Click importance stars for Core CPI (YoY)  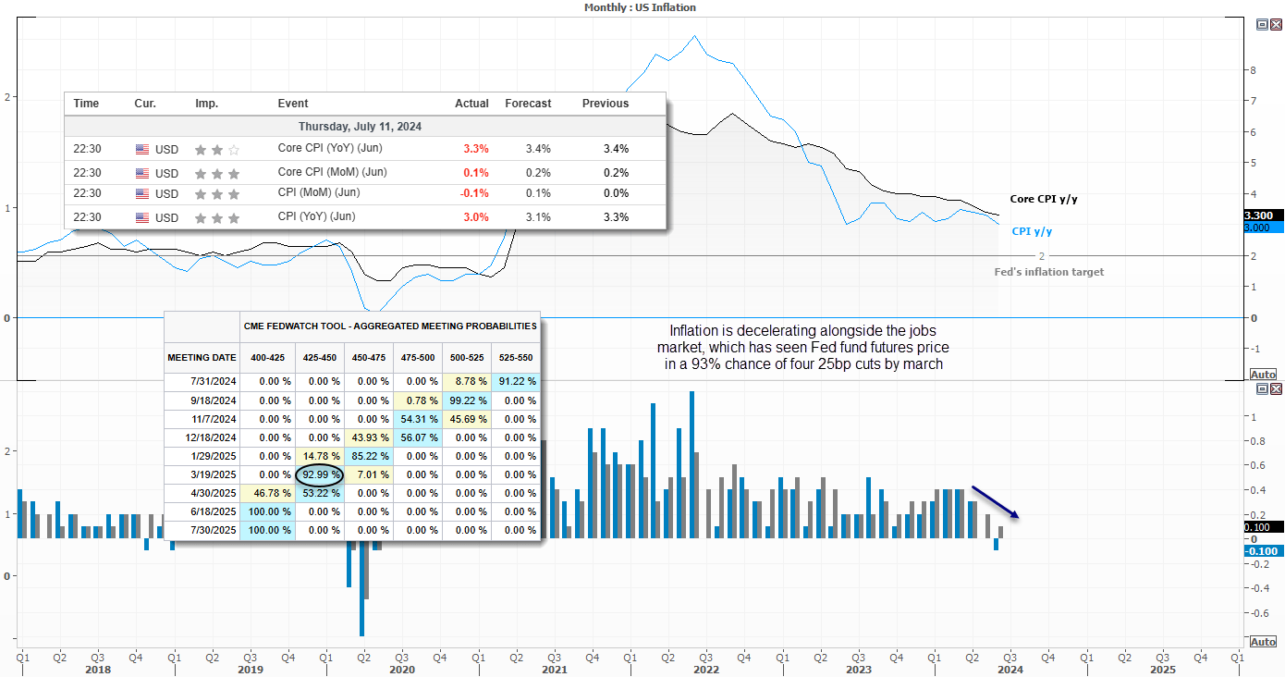point(217,149)
